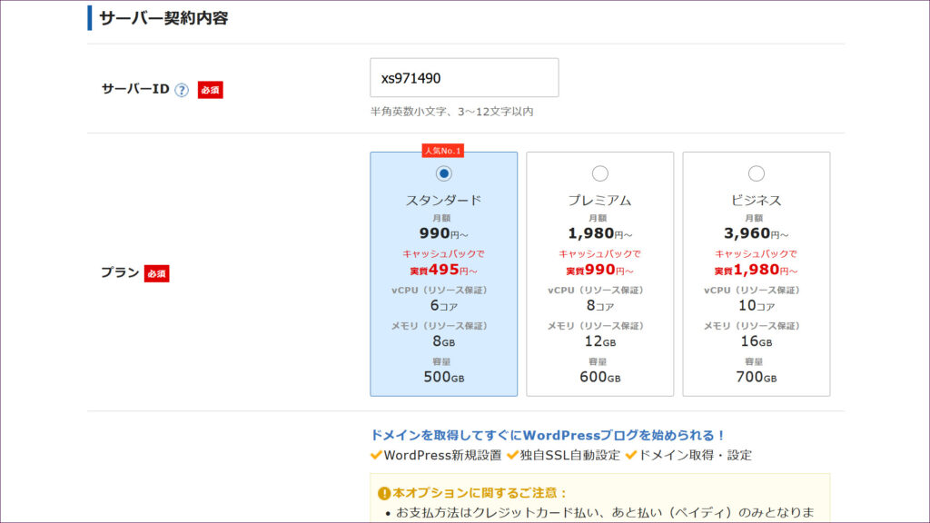Screen dimensions: 930x523
Task: Click the warning icon beside 本オプションに関するご注意
Action: point(384,493)
